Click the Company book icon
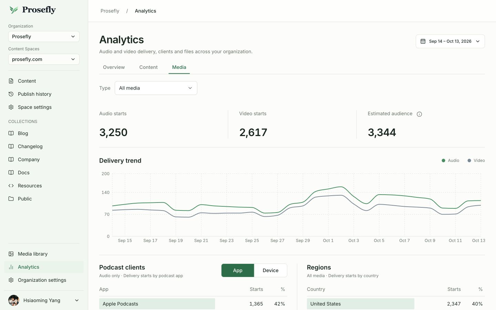Viewport: 496px width, 310px height. pyautogui.click(x=11, y=159)
